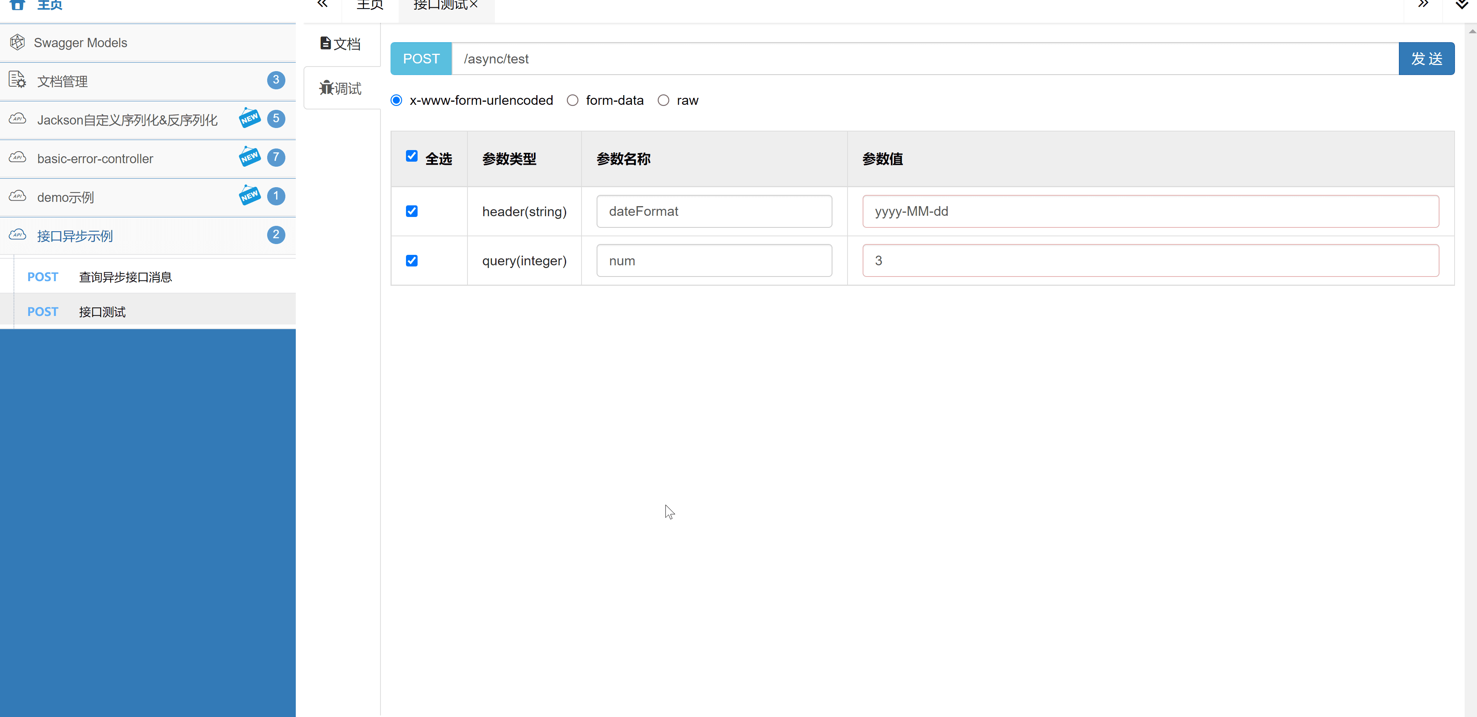Open the 文档 side tab
Image resolution: width=1477 pixels, height=717 pixels.
[x=342, y=44]
